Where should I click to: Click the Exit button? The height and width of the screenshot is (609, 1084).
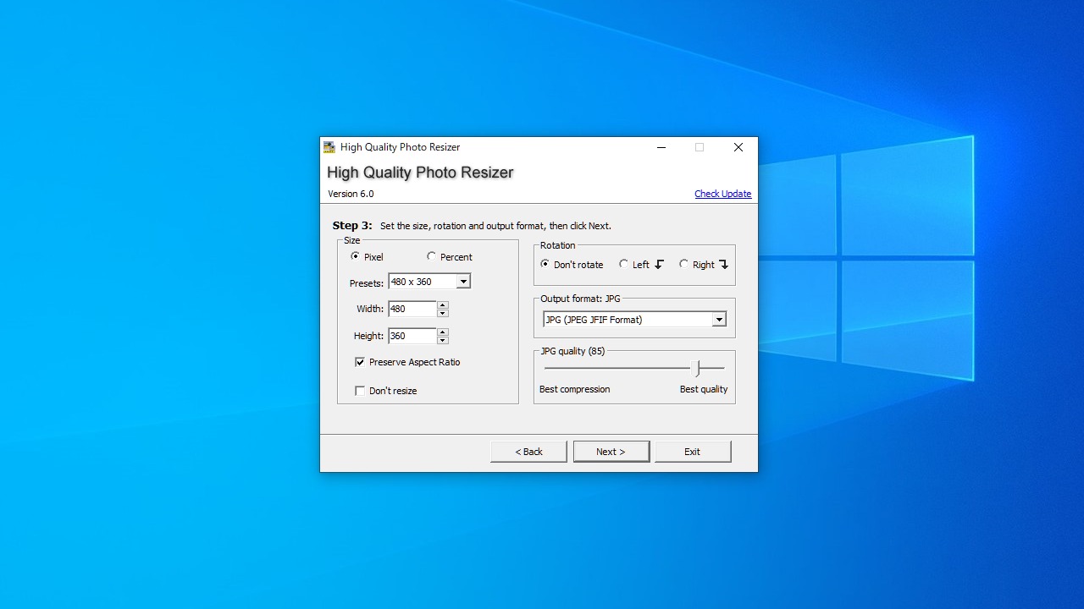pyautogui.click(x=693, y=452)
